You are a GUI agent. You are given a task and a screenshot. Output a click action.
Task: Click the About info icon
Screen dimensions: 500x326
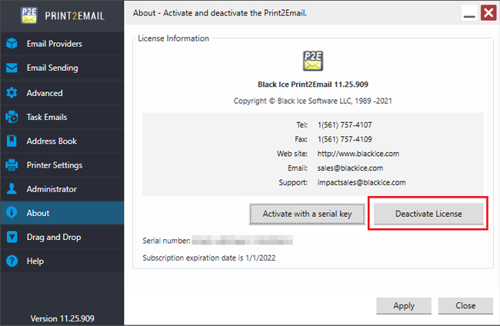click(12, 212)
